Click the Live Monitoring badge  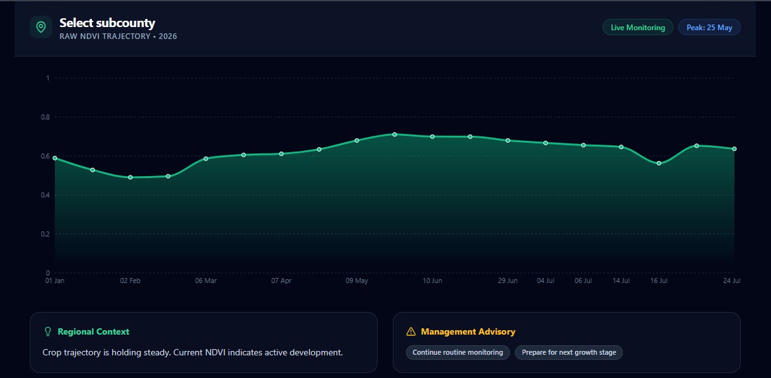pos(638,28)
